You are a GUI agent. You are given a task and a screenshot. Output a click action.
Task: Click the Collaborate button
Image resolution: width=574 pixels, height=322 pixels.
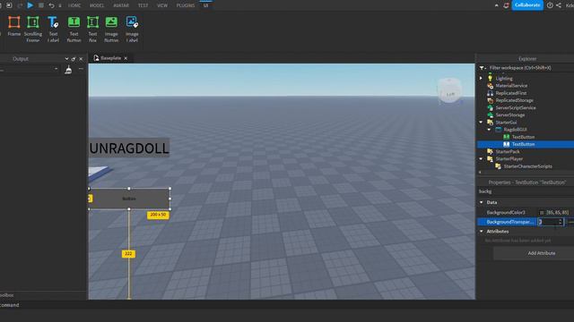tap(527, 5)
